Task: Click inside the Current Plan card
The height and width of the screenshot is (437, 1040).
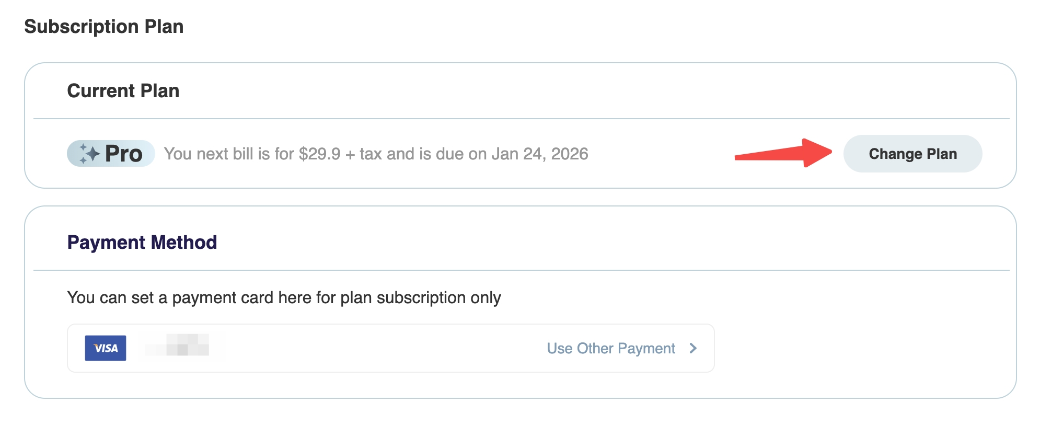Action: point(521,125)
